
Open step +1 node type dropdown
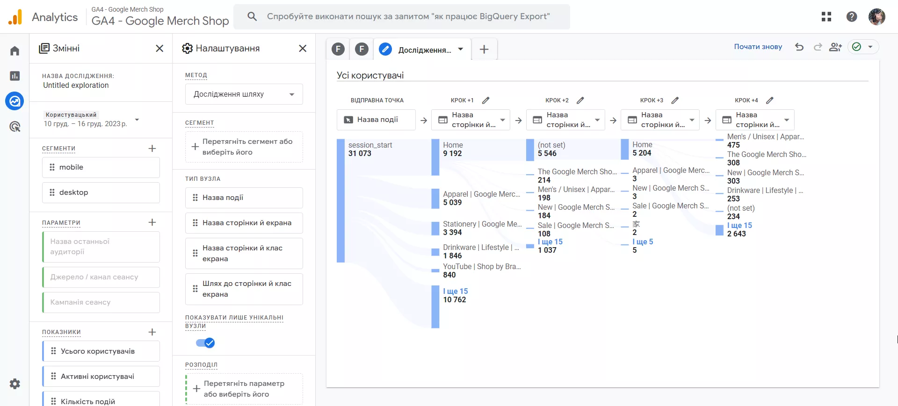pos(471,120)
